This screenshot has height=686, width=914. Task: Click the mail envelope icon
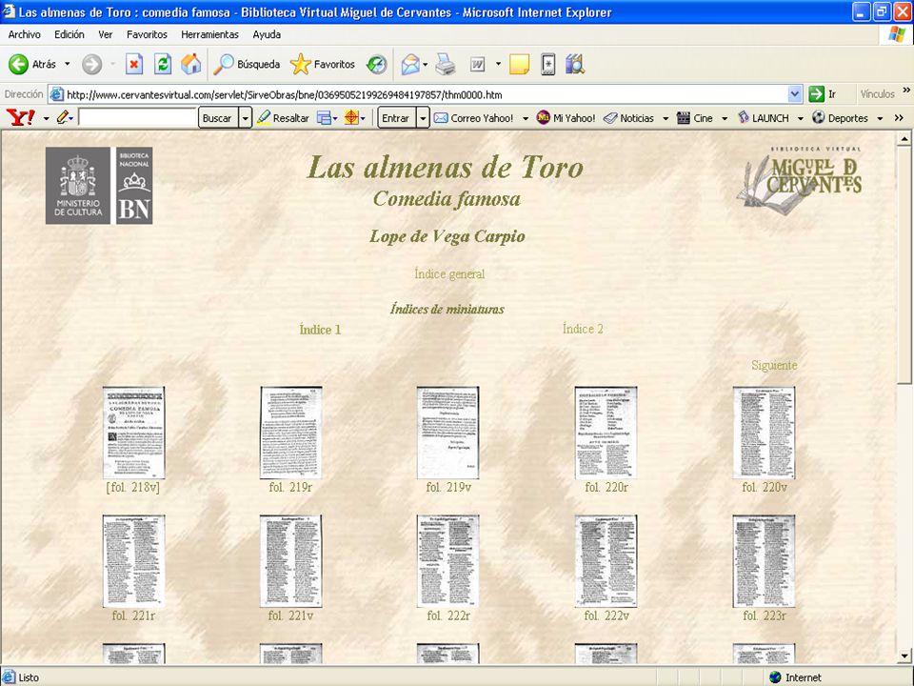410,64
